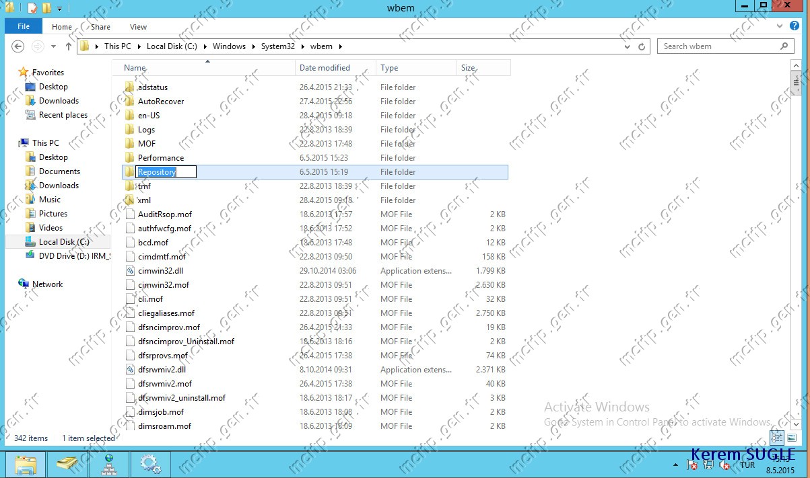Open the Share ribbon tab
Screen dimensions: 810x478
point(100,27)
